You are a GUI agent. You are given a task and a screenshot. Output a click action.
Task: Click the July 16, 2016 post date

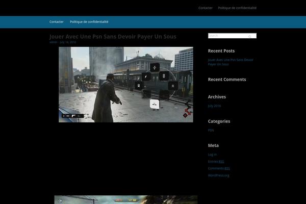[x=68, y=42]
